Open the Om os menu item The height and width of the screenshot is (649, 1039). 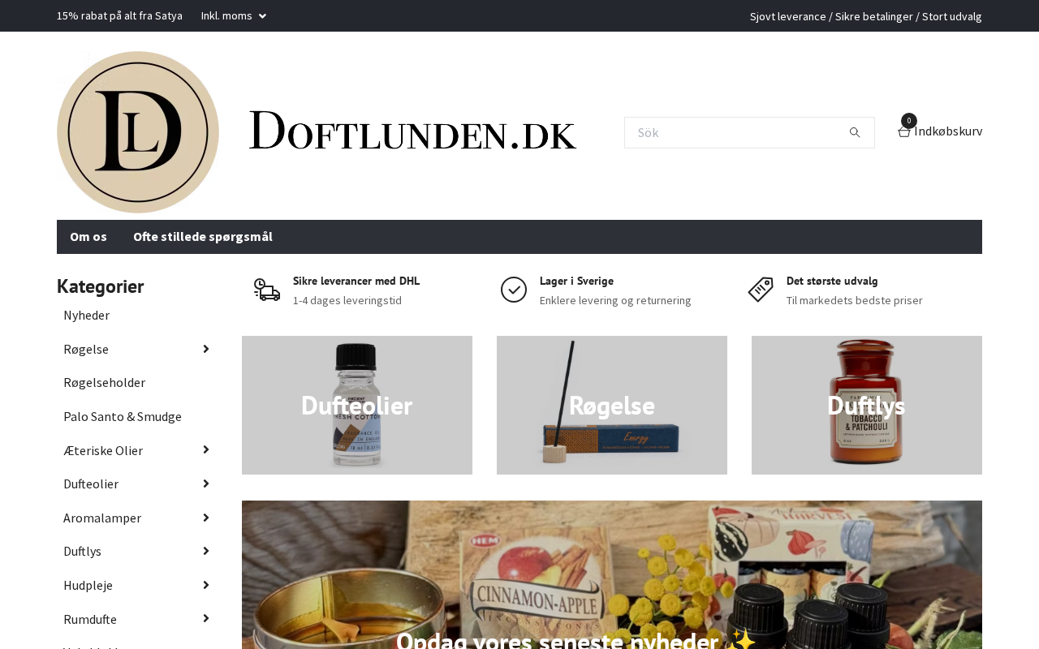pos(88,237)
